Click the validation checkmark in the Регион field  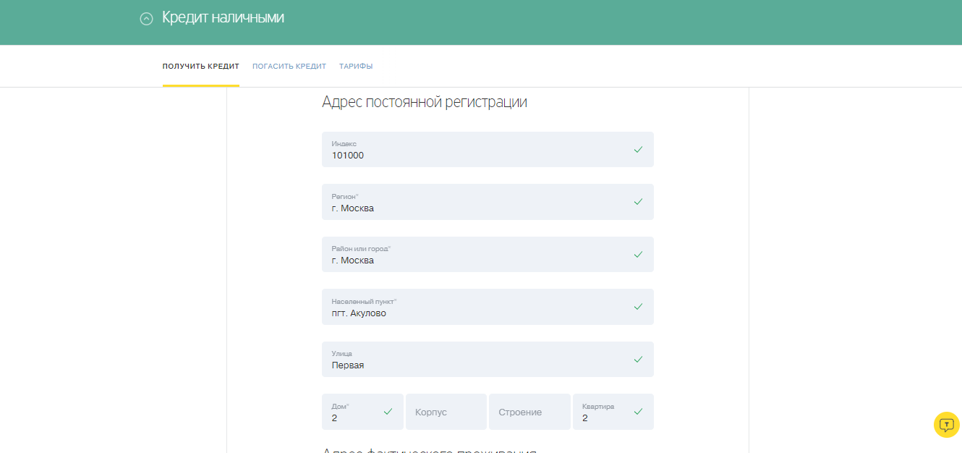(x=638, y=201)
